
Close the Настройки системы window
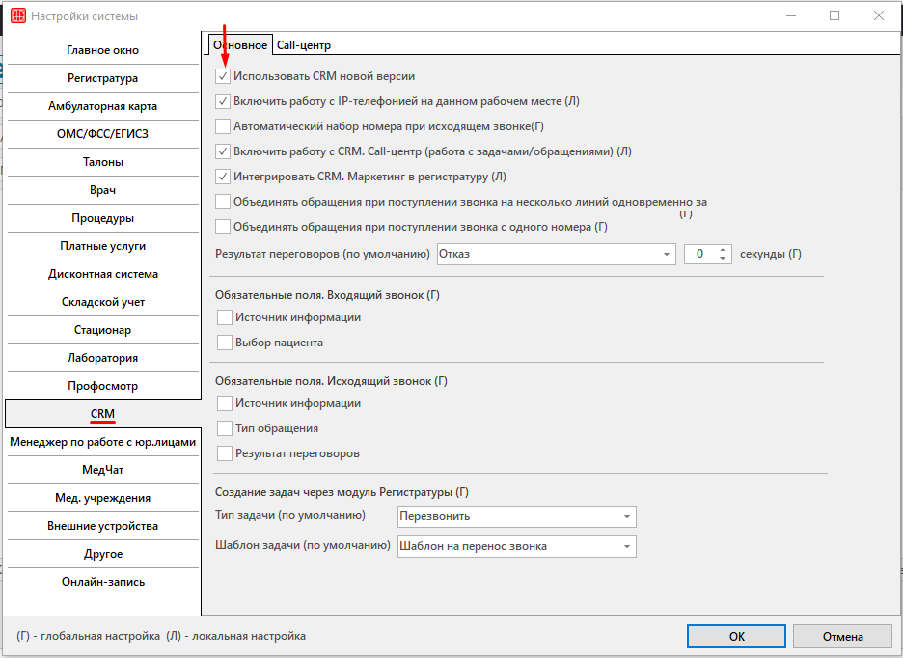(878, 16)
